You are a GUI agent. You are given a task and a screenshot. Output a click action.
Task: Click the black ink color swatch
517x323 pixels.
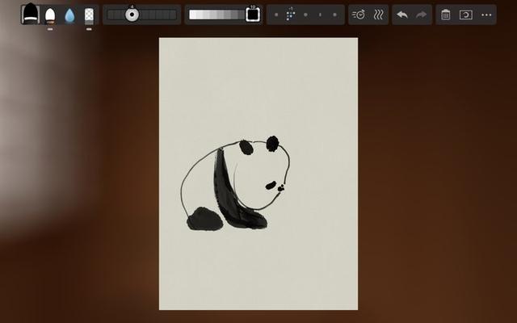(253, 15)
